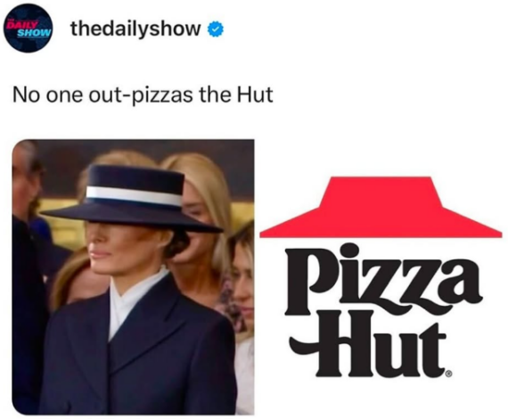This screenshot has height=419, width=508.
Task: Open thedailyshow username link
Action: click(135, 29)
